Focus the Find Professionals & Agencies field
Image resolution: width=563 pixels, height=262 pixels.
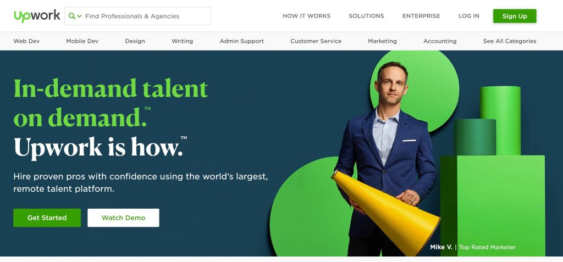pyautogui.click(x=137, y=16)
